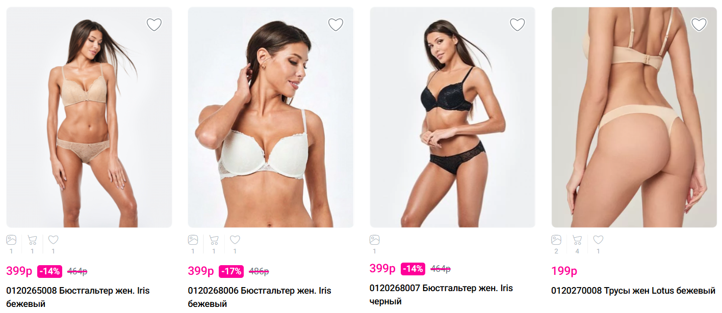Toggle heart on product 0120268006 image
722x313 pixels.
click(x=336, y=24)
